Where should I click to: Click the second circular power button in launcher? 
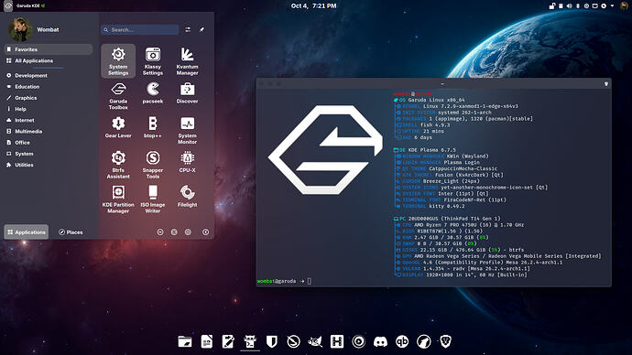174,232
